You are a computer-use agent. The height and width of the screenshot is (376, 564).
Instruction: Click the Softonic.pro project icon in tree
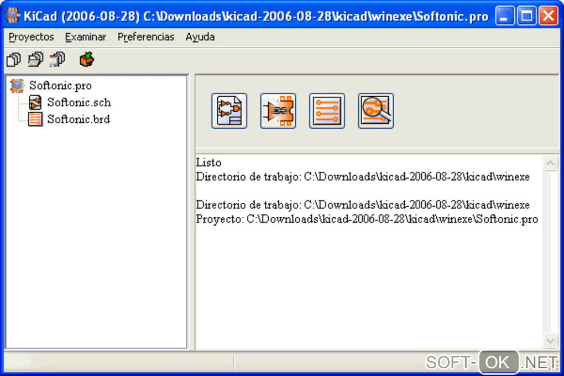coord(17,86)
